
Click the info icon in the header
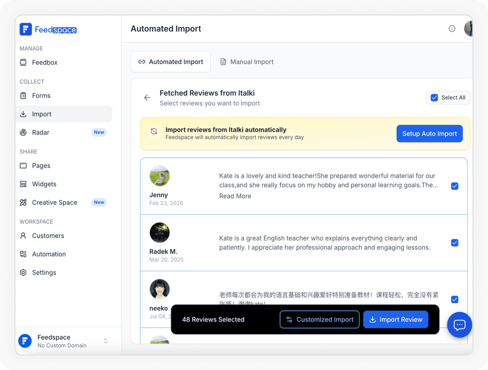tap(452, 28)
